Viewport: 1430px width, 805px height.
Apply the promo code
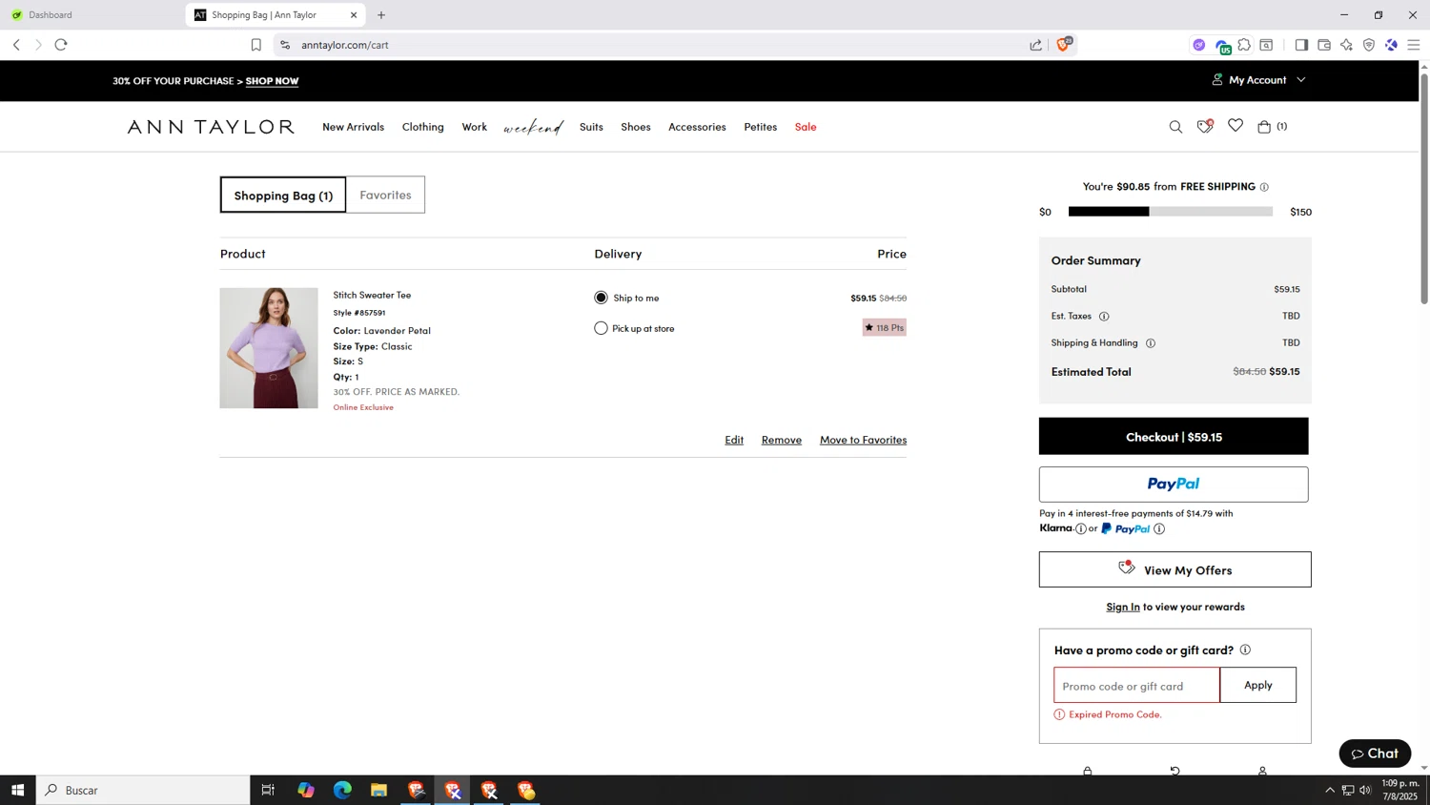pos(1257,685)
